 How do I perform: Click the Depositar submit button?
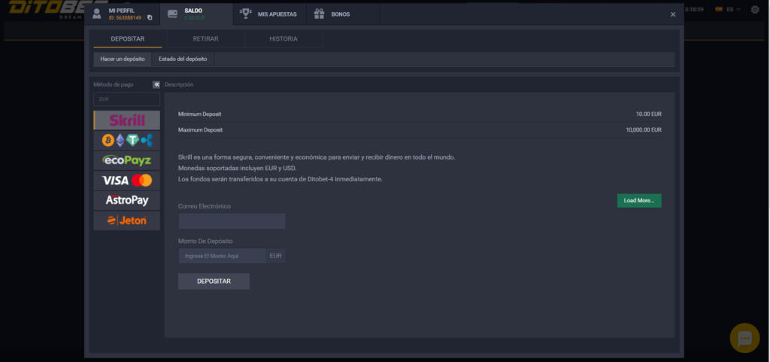coord(214,281)
